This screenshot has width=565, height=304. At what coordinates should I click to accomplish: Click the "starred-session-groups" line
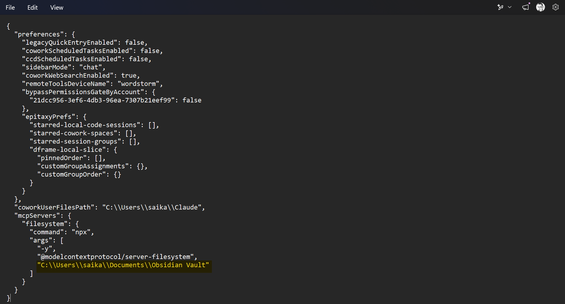pos(85,142)
